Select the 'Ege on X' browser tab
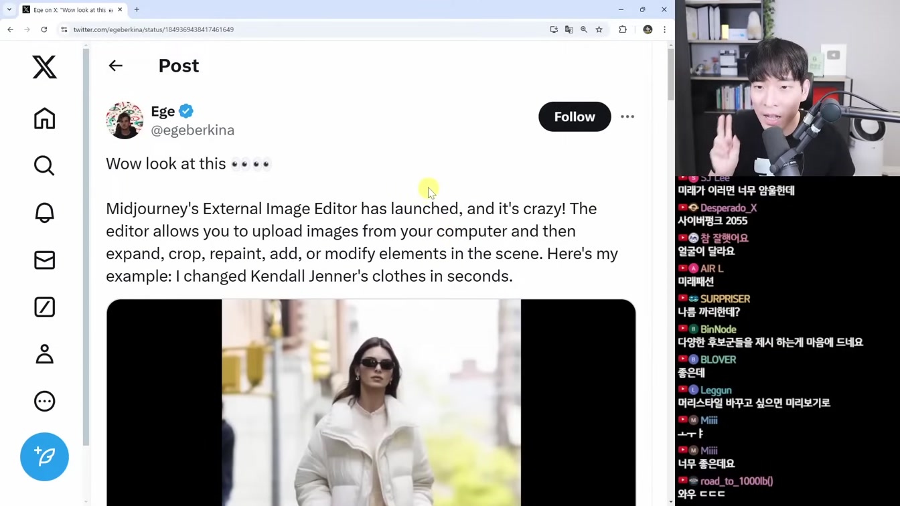Image resolution: width=900 pixels, height=506 pixels. pos(72,9)
